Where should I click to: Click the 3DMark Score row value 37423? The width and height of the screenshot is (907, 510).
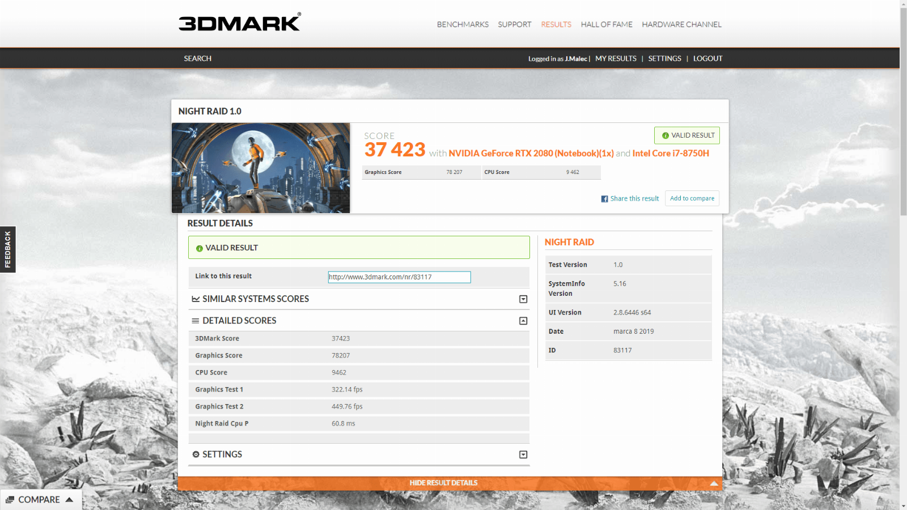(x=341, y=339)
